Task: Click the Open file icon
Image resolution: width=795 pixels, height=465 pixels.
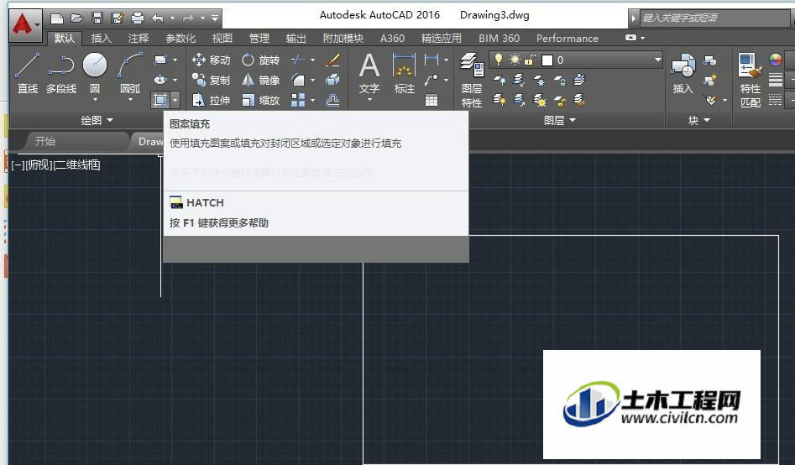Action: click(76, 18)
